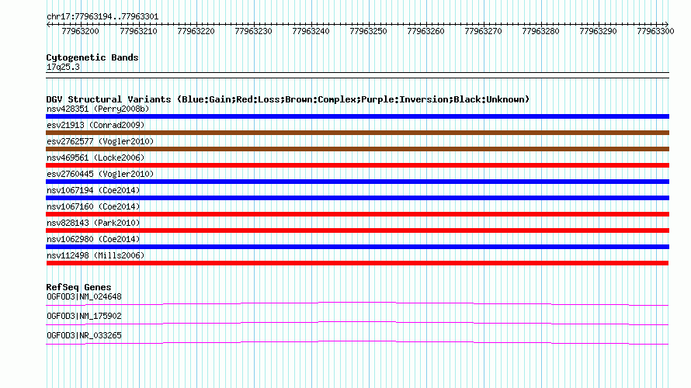Click the magenta intron line of NR_033265

click(x=357, y=342)
